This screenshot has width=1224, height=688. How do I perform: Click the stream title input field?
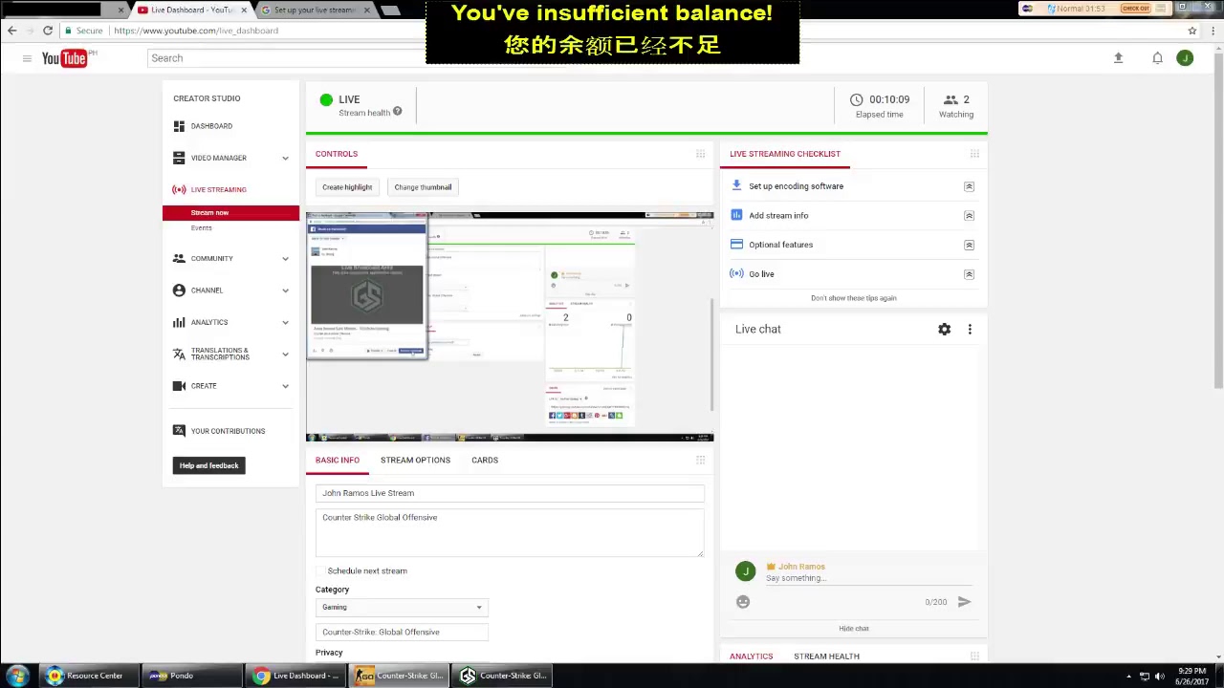pos(510,493)
